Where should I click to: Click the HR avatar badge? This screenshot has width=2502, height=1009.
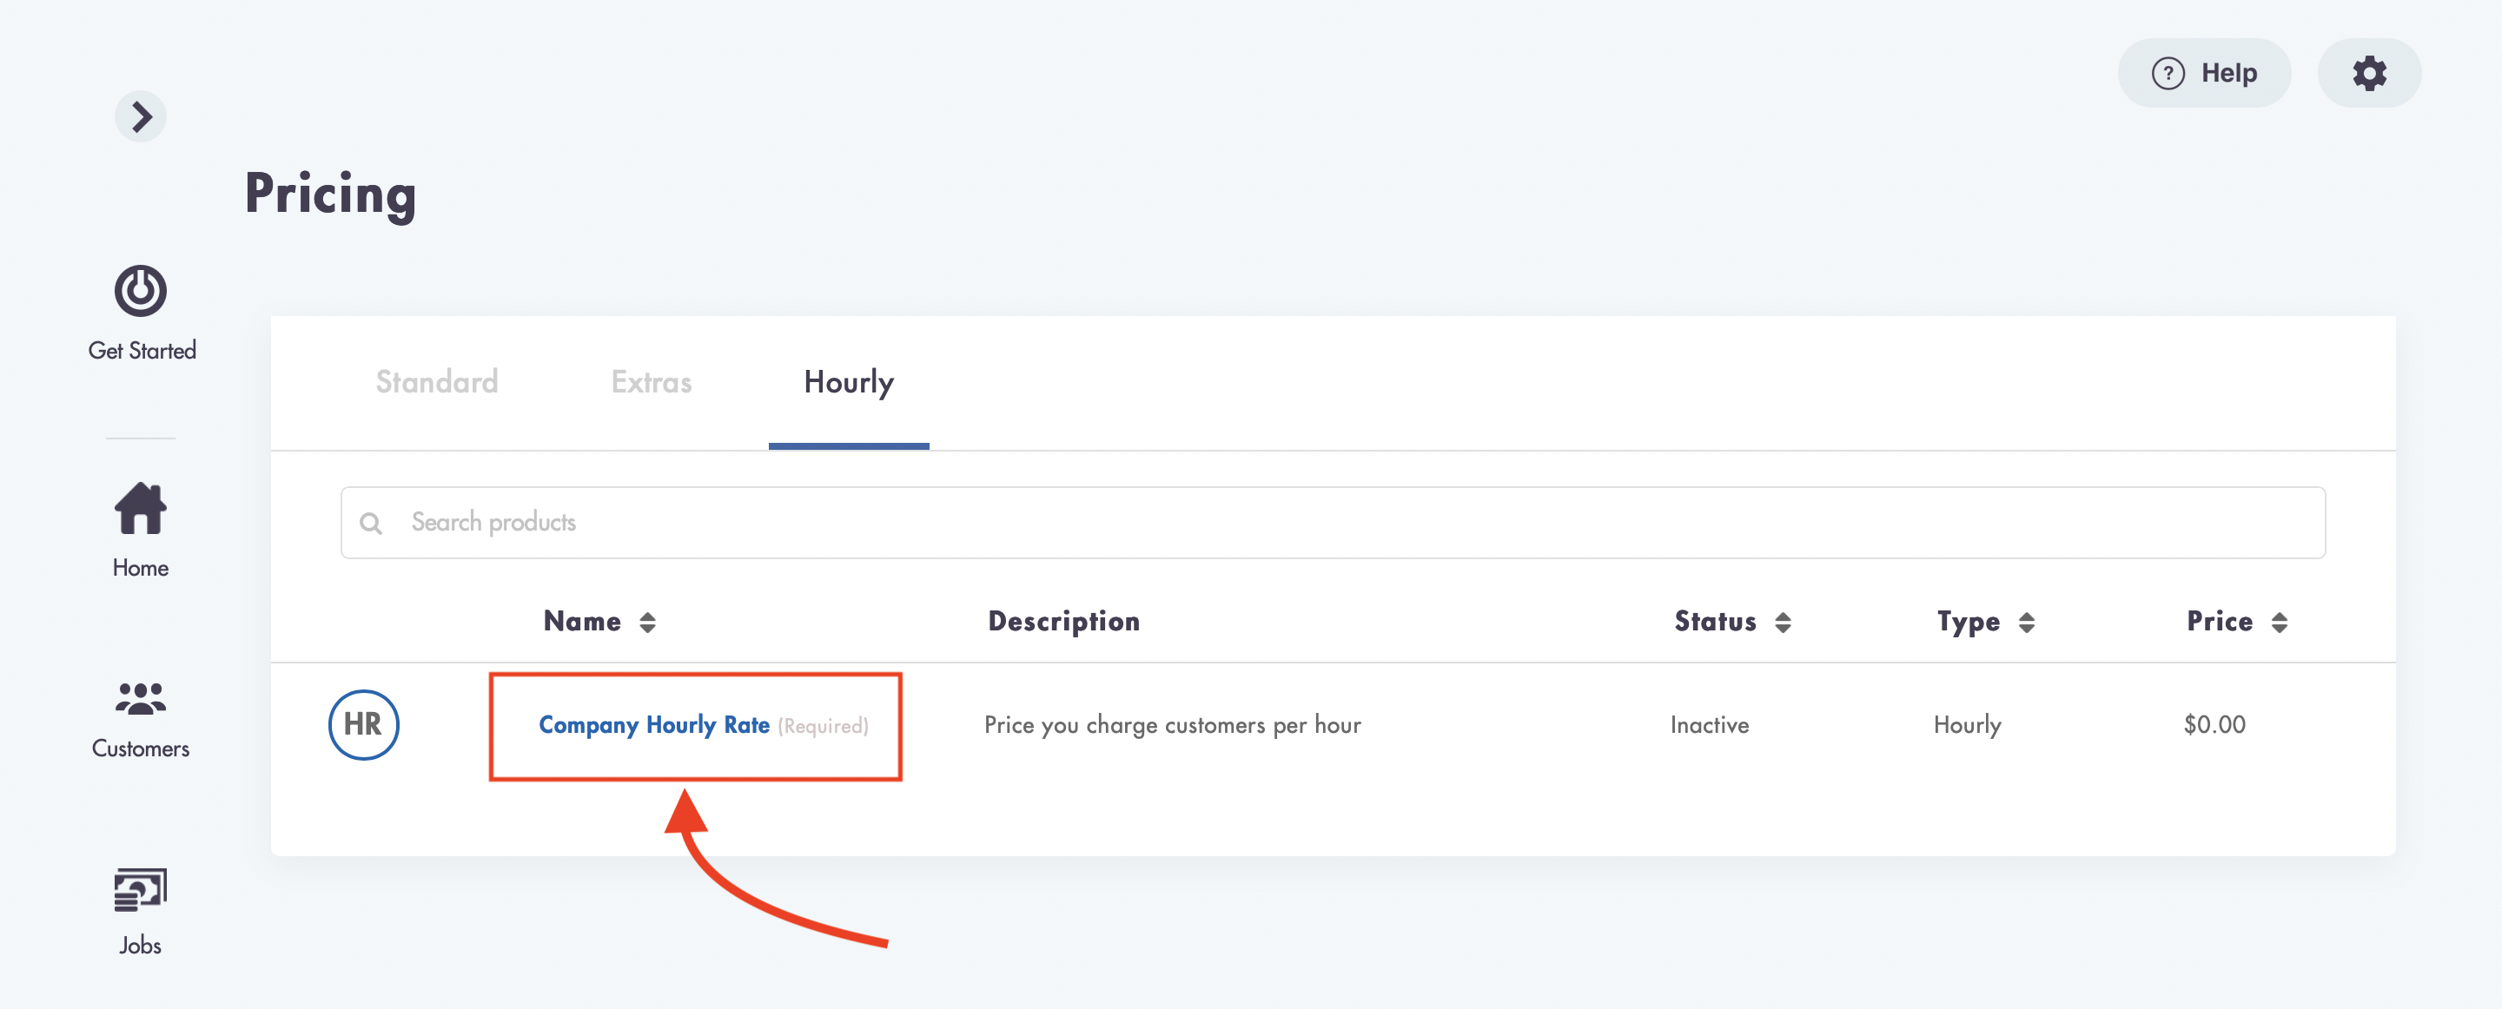click(363, 724)
